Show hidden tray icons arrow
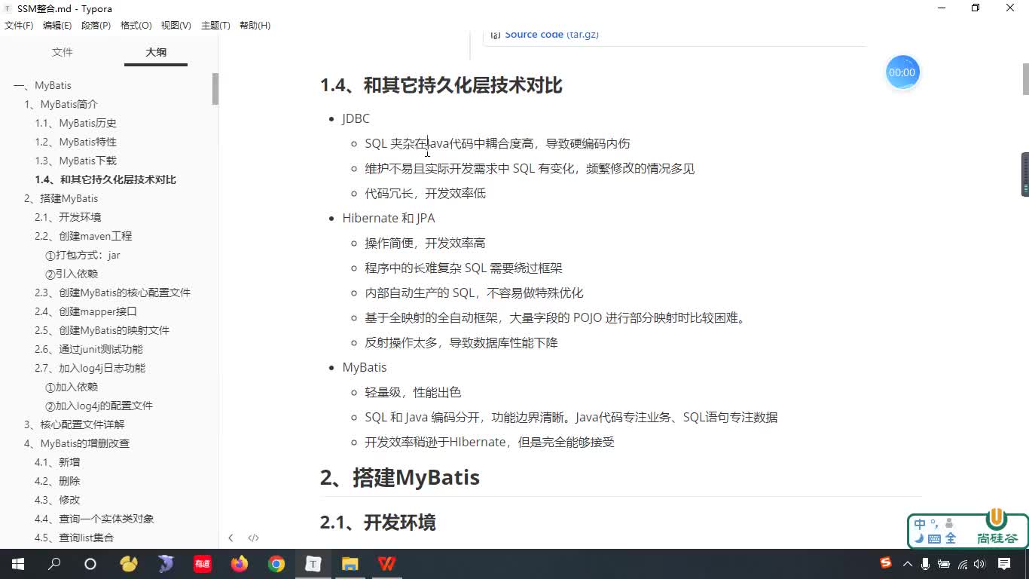This screenshot has height=579, width=1029. click(x=908, y=564)
